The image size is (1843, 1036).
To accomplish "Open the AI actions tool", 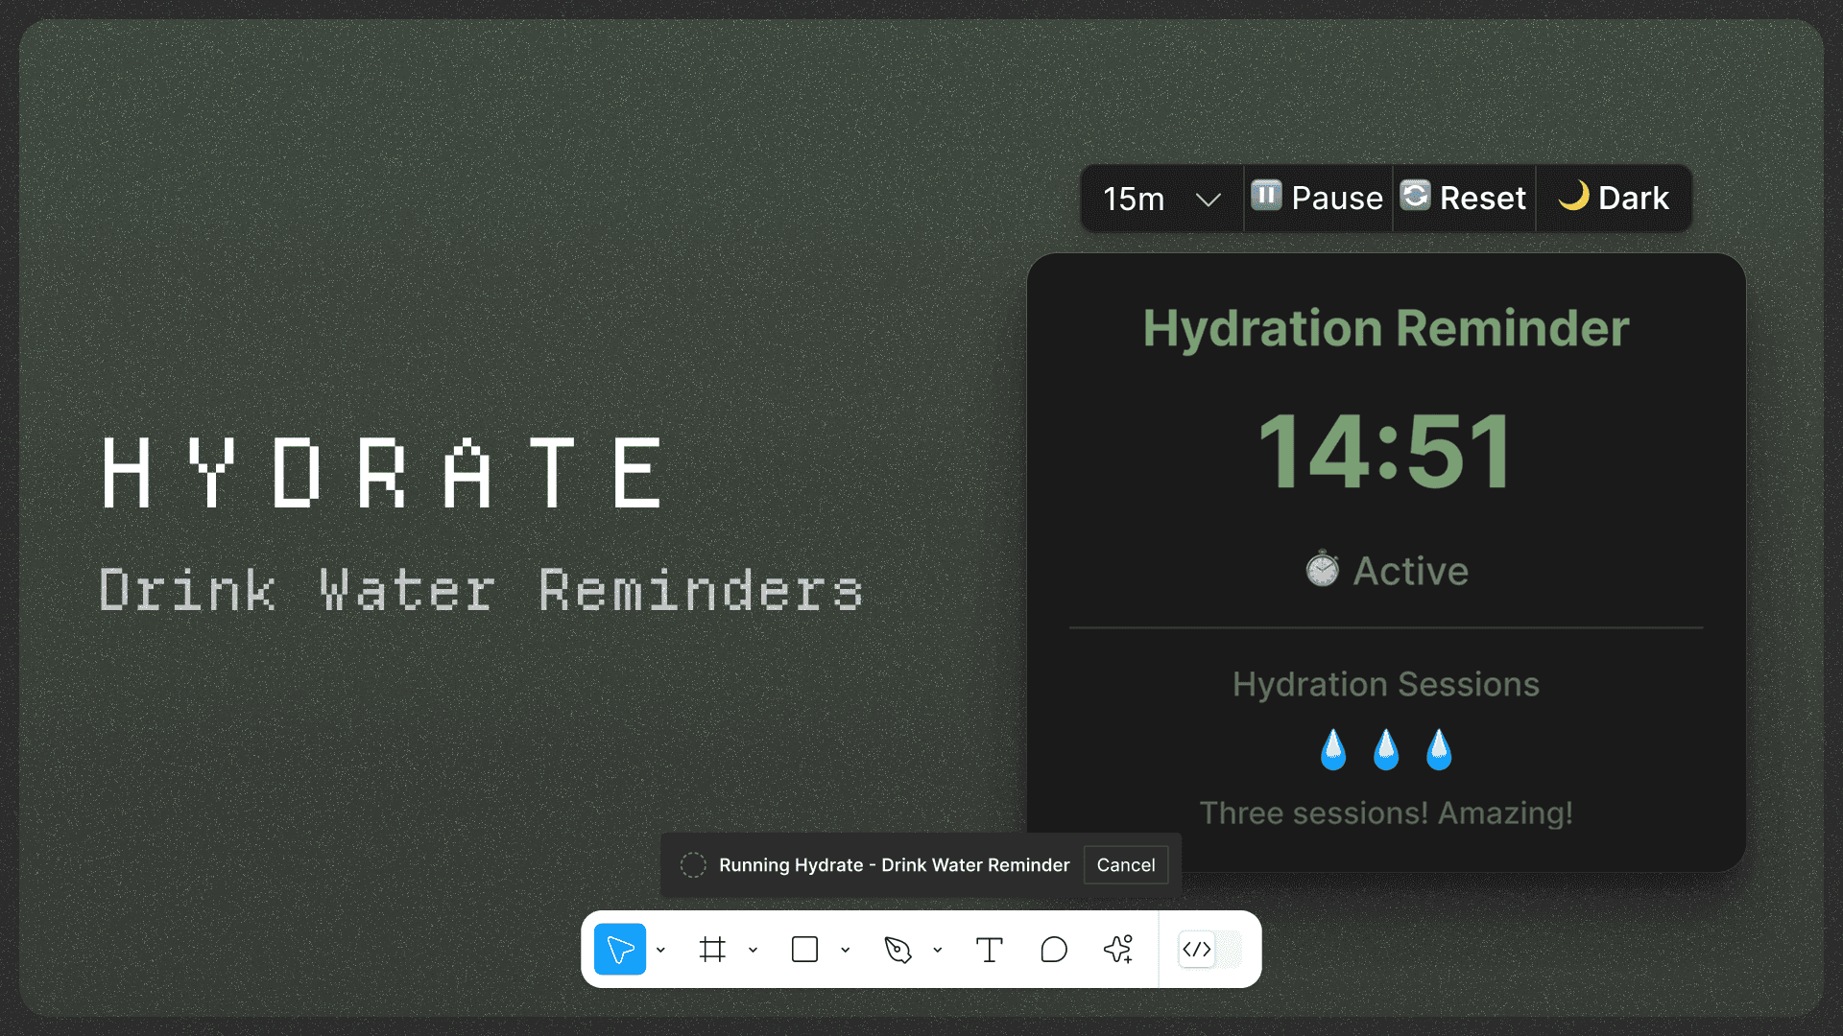I will pyautogui.click(x=1116, y=950).
